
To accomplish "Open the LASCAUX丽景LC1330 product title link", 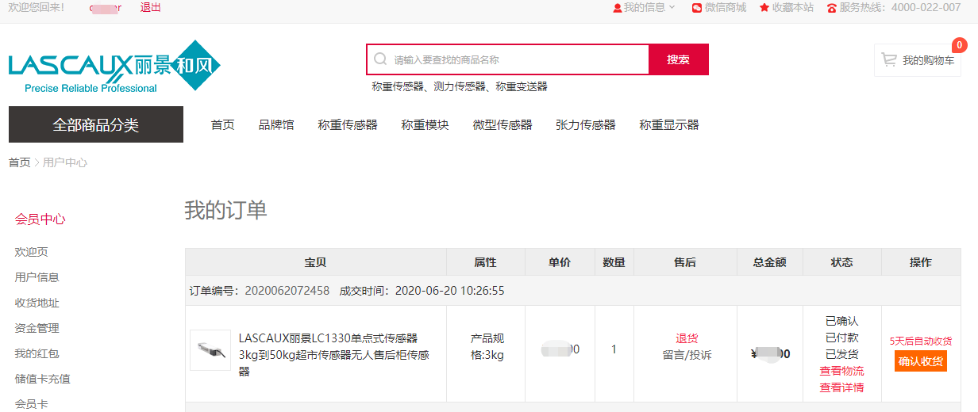I will [334, 354].
